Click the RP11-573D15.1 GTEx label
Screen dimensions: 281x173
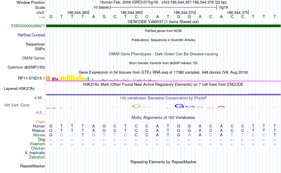pyautogui.click(x=31, y=78)
